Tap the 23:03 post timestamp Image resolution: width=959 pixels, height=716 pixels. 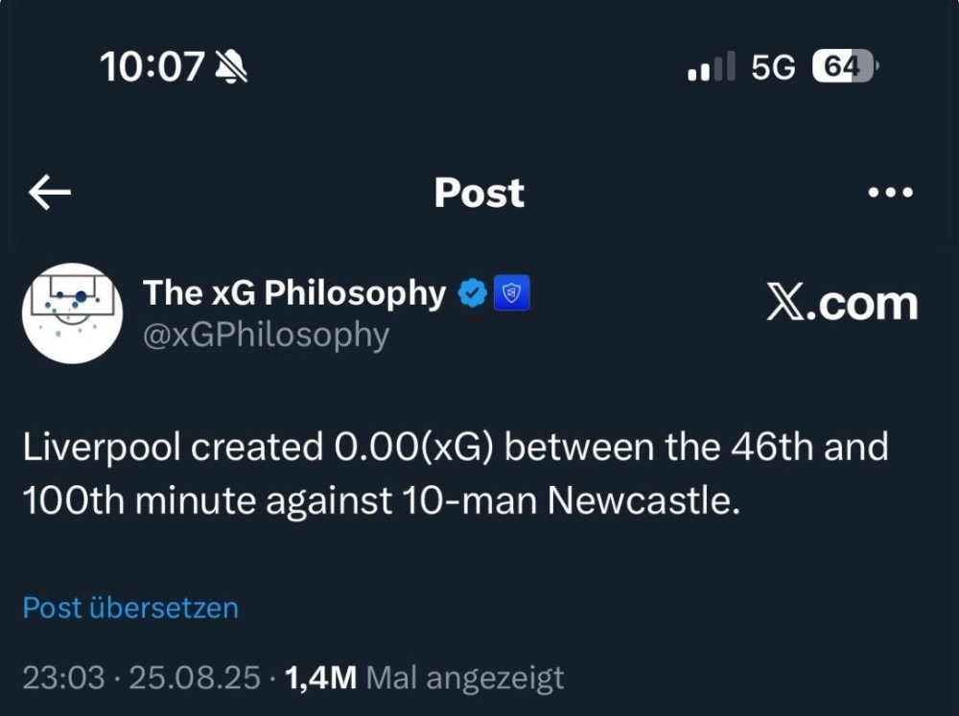(62, 679)
